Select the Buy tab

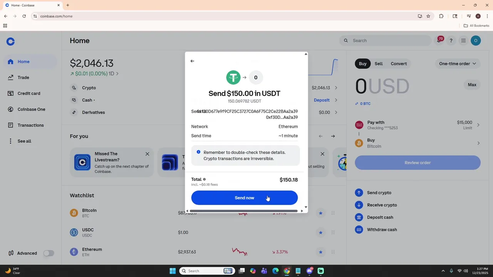363,63
